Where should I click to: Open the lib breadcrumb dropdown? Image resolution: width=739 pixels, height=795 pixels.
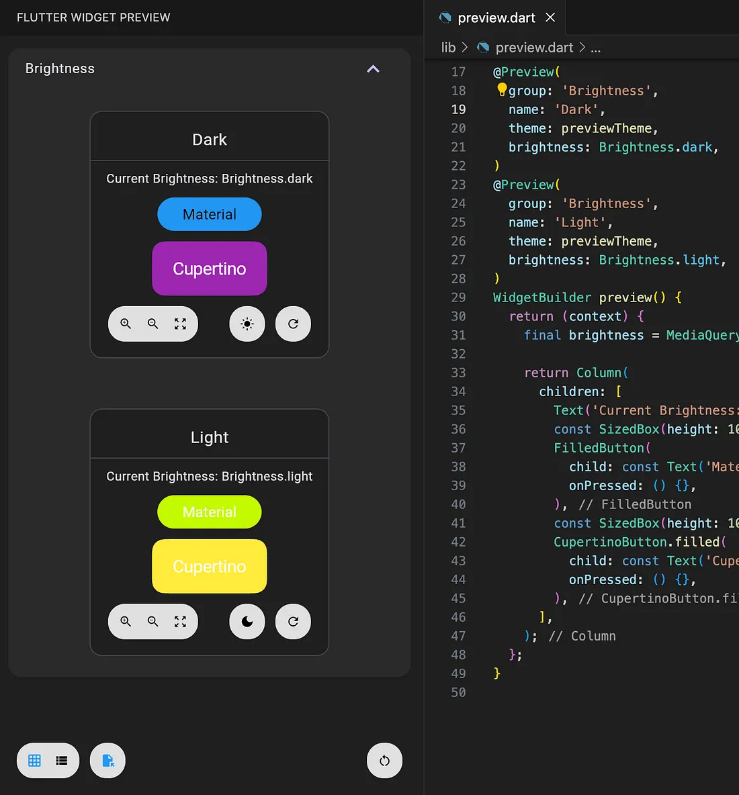pyautogui.click(x=448, y=47)
